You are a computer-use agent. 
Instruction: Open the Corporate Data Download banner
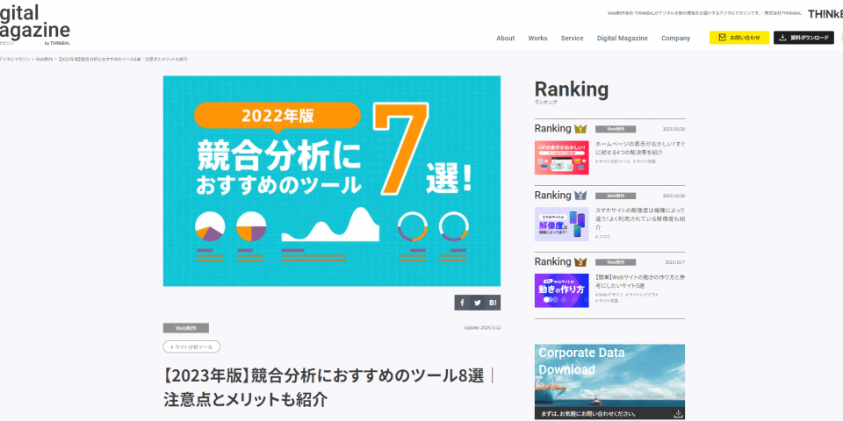(609, 382)
